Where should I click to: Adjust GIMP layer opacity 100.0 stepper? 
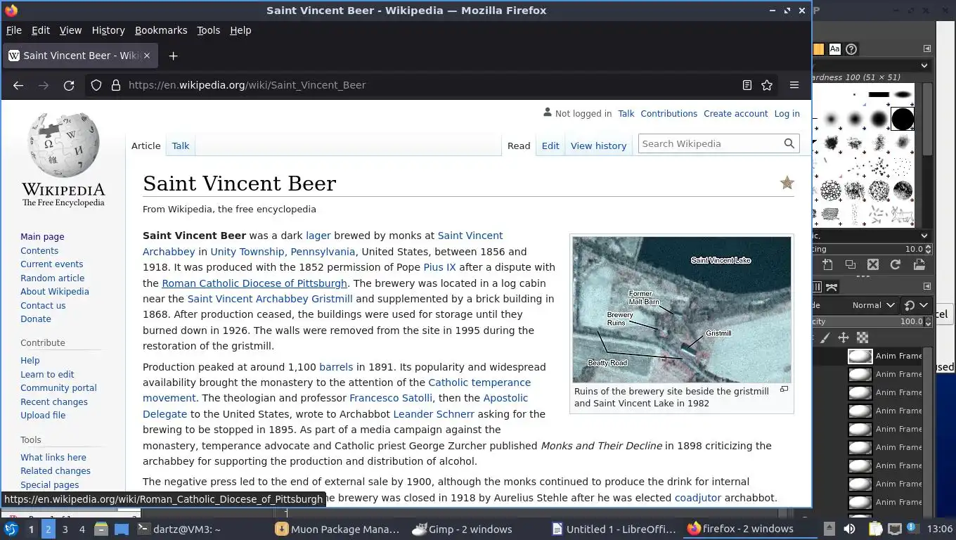(928, 321)
